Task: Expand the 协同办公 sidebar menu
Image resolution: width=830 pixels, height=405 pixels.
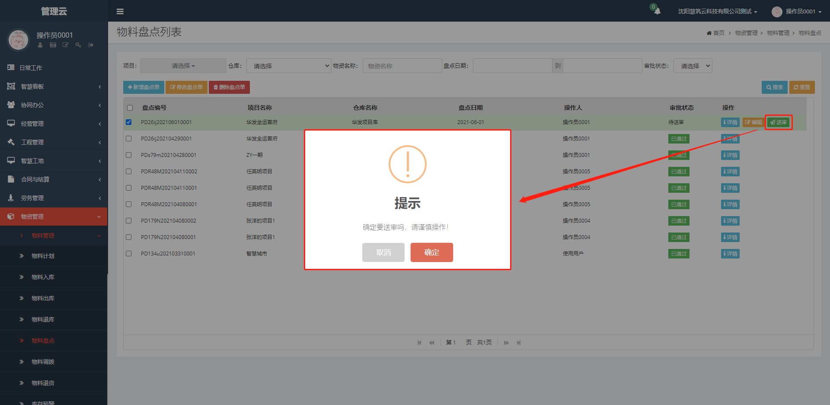Action: [54, 105]
